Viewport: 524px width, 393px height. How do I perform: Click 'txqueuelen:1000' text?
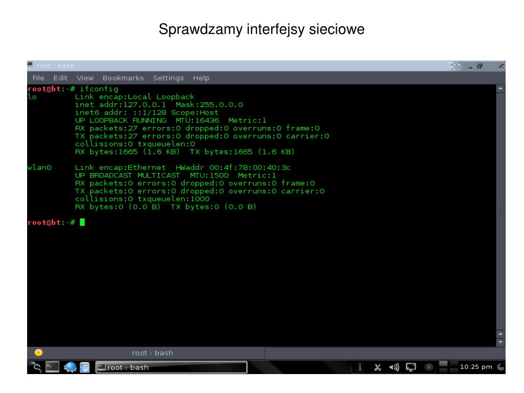pos(173,199)
